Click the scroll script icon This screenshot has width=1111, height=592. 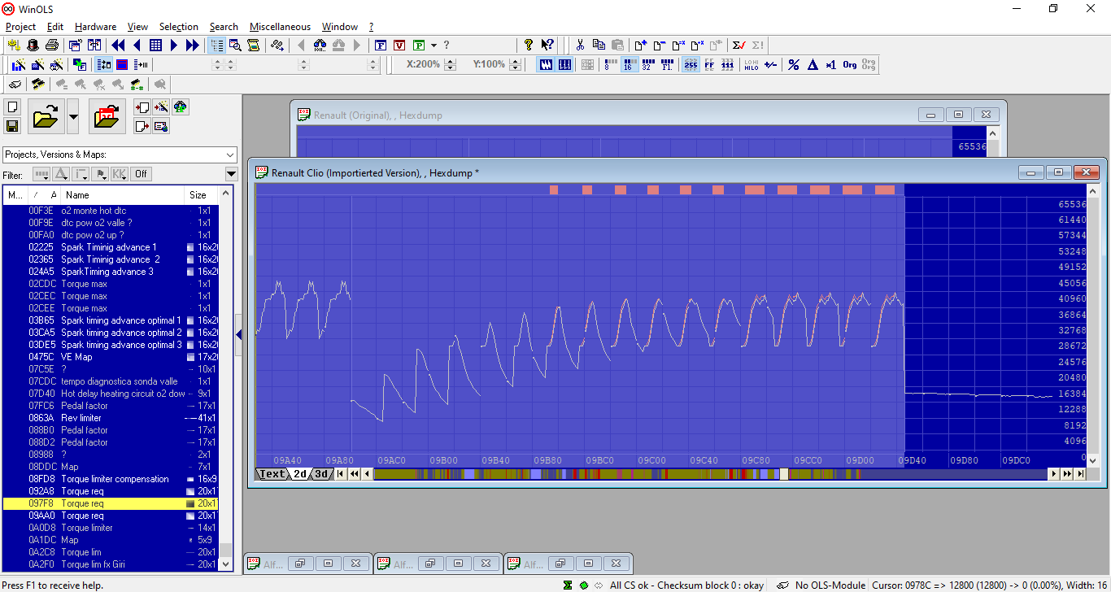point(254,45)
